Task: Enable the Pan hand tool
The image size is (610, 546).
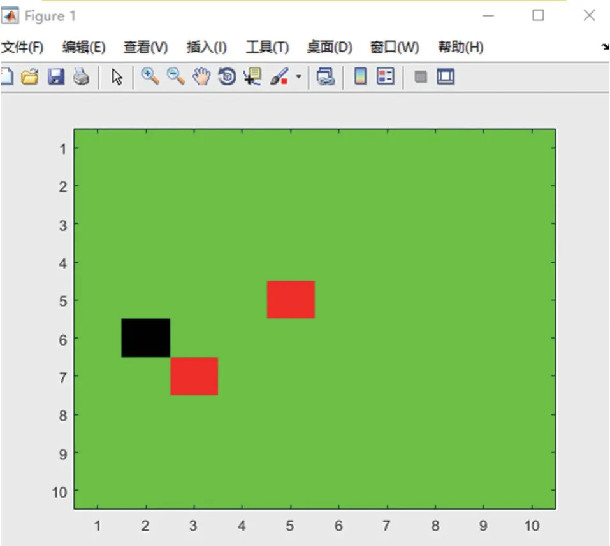Action: [201, 76]
